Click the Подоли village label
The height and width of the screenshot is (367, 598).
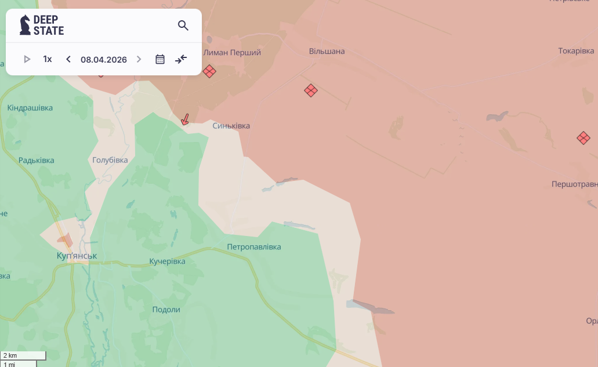tap(166, 310)
